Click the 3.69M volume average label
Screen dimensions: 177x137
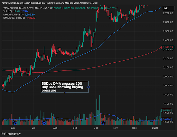pyautogui.click(x=167, y=119)
